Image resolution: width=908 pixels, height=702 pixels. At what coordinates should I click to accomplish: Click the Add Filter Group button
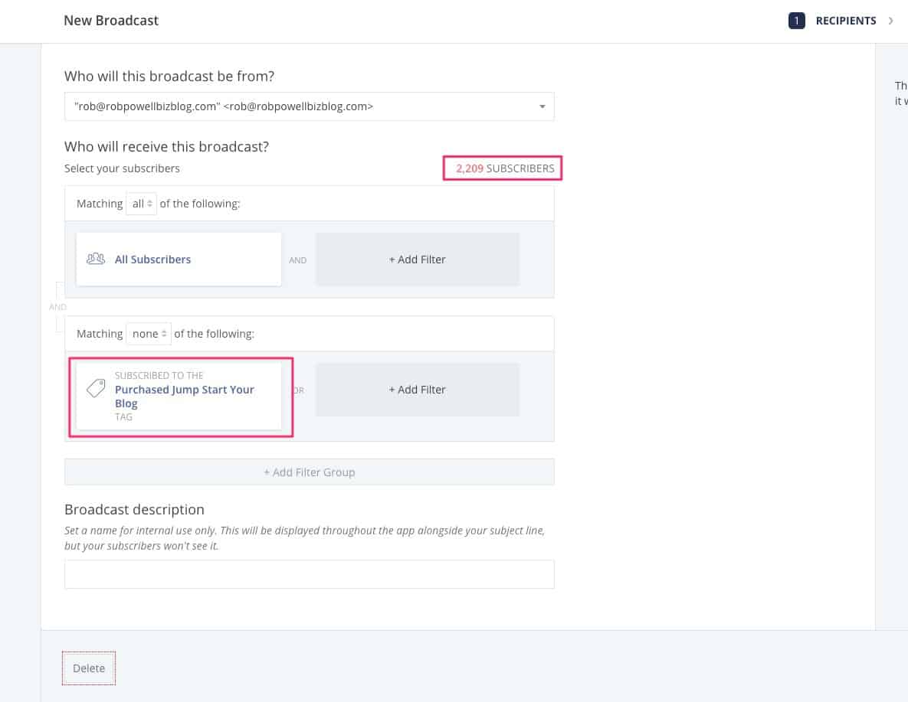click(309, 472)
